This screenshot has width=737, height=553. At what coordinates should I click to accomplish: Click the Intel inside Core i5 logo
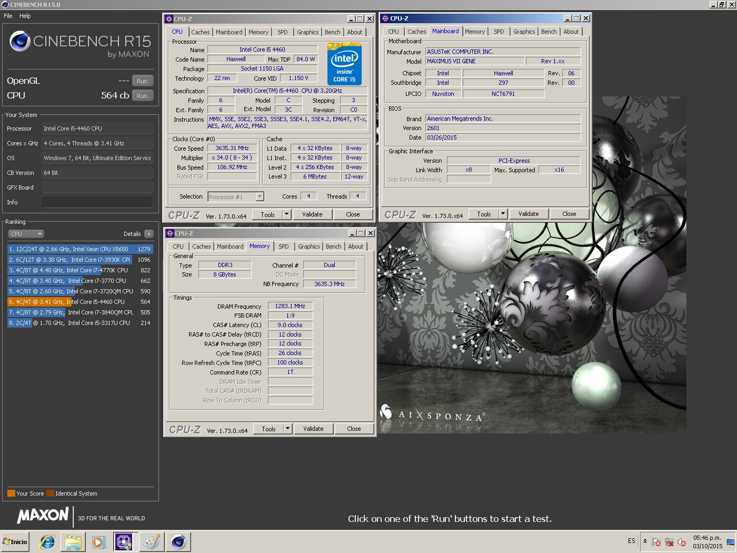click(x=344, y=64)
